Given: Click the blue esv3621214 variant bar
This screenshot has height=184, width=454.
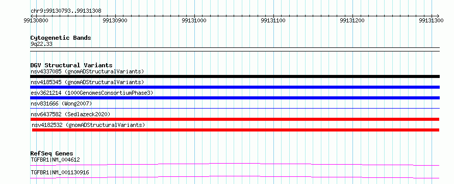Looking at the screenshot, I should (x=235, y=98).
